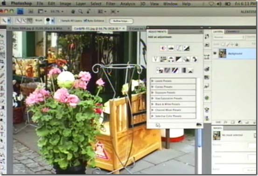This screenshot has height=176, width=258.
Task: Click new adjustment layer icon in Layers panel
Action: coord(240,122)
